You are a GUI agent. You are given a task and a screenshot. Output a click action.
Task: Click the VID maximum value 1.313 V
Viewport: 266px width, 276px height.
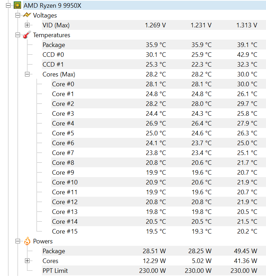[x=247, y=25]
